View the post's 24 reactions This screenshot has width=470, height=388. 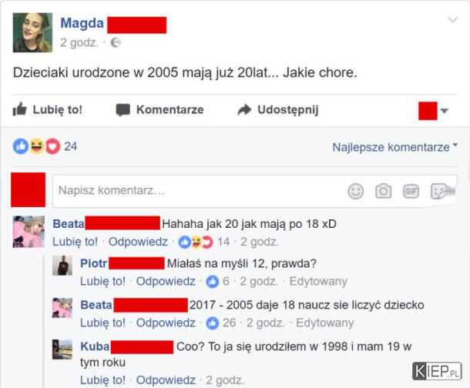(x=45, y=146)
